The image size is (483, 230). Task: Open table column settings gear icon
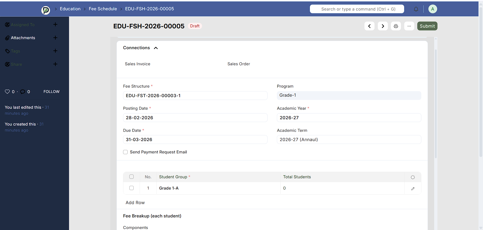pos(413,177)
